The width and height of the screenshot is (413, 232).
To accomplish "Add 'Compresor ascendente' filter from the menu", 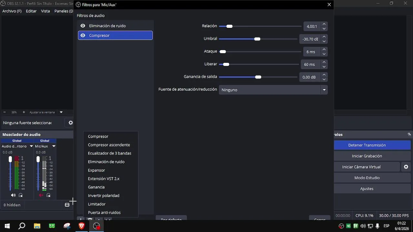I will pyautogui.click(x=109, y=145).
